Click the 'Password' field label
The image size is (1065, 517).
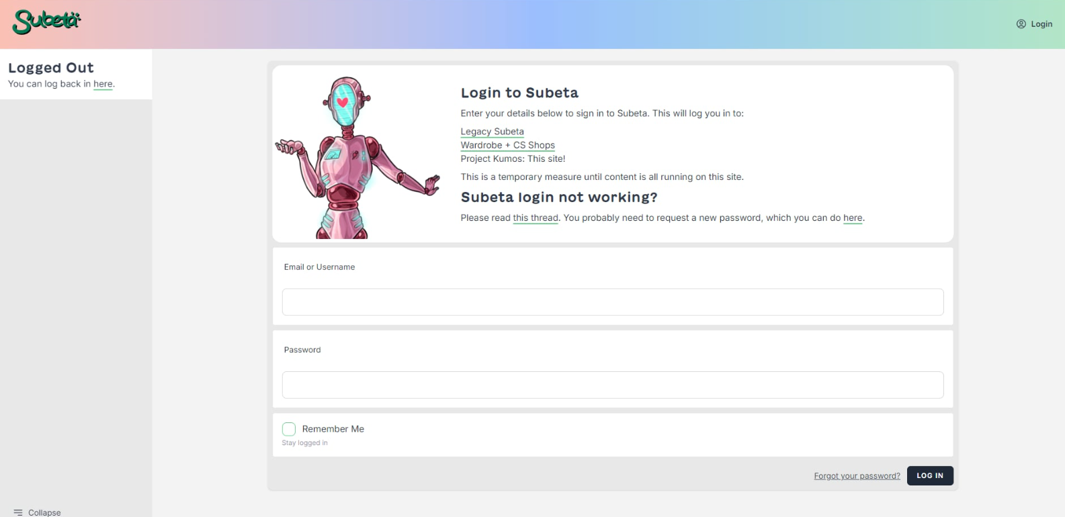[x=302, y=350]
